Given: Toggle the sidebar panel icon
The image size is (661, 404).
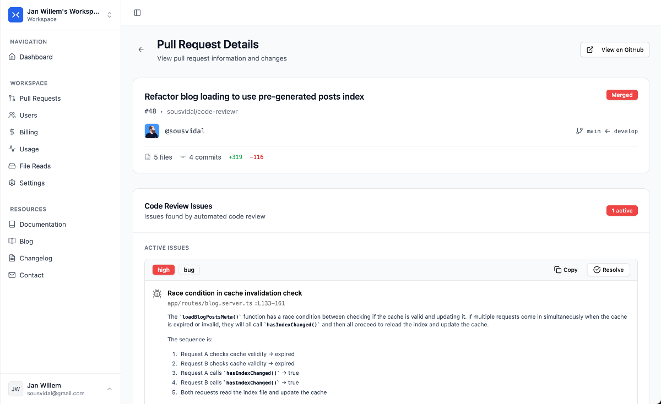Looking at the screenshot, I should (x=138, y=13).
